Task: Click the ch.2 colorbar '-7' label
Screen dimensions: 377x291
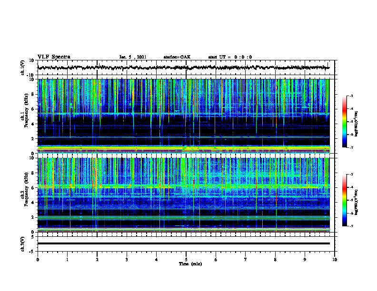Action: coord(351,226)
